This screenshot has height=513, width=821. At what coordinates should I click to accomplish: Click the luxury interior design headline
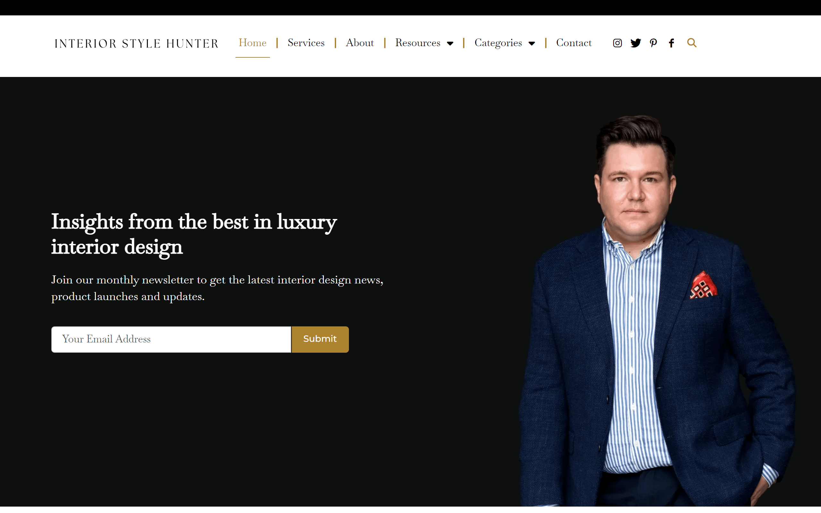[x=193, y=234]
